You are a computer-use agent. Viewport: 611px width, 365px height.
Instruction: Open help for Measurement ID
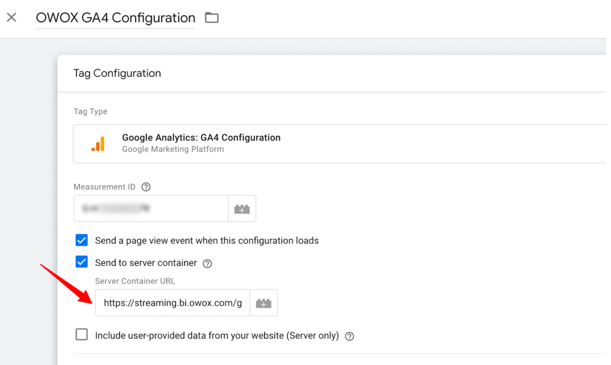click(x=146, y=187)
